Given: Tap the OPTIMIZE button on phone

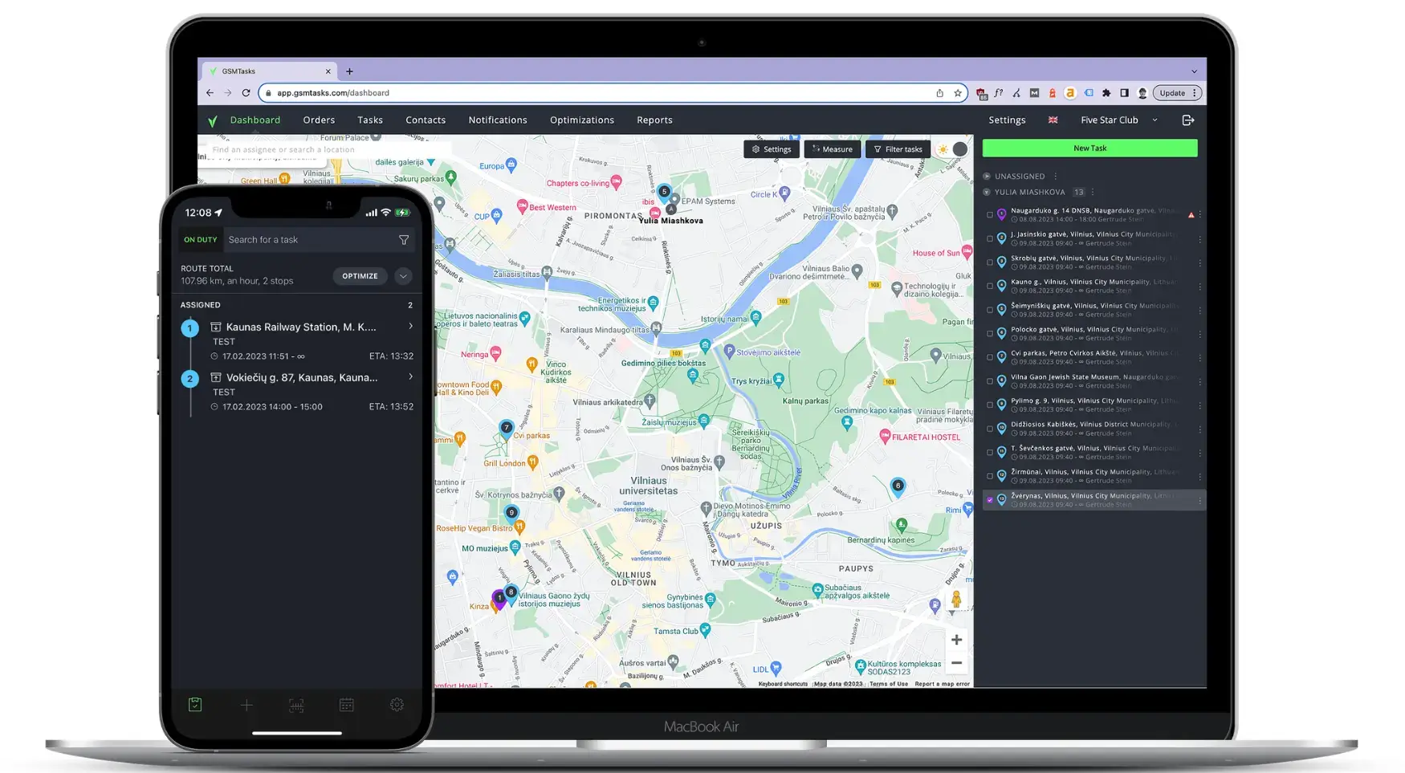Looking at the screenshot, I should click(x=360, y=276).
